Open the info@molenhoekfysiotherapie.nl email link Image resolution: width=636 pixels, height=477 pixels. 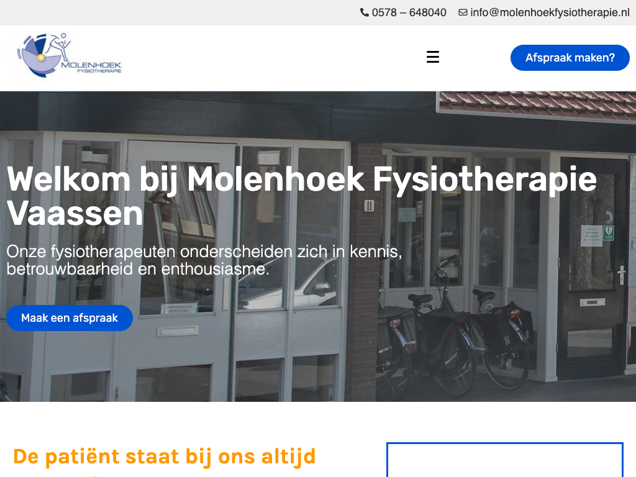tap(550, 12)
